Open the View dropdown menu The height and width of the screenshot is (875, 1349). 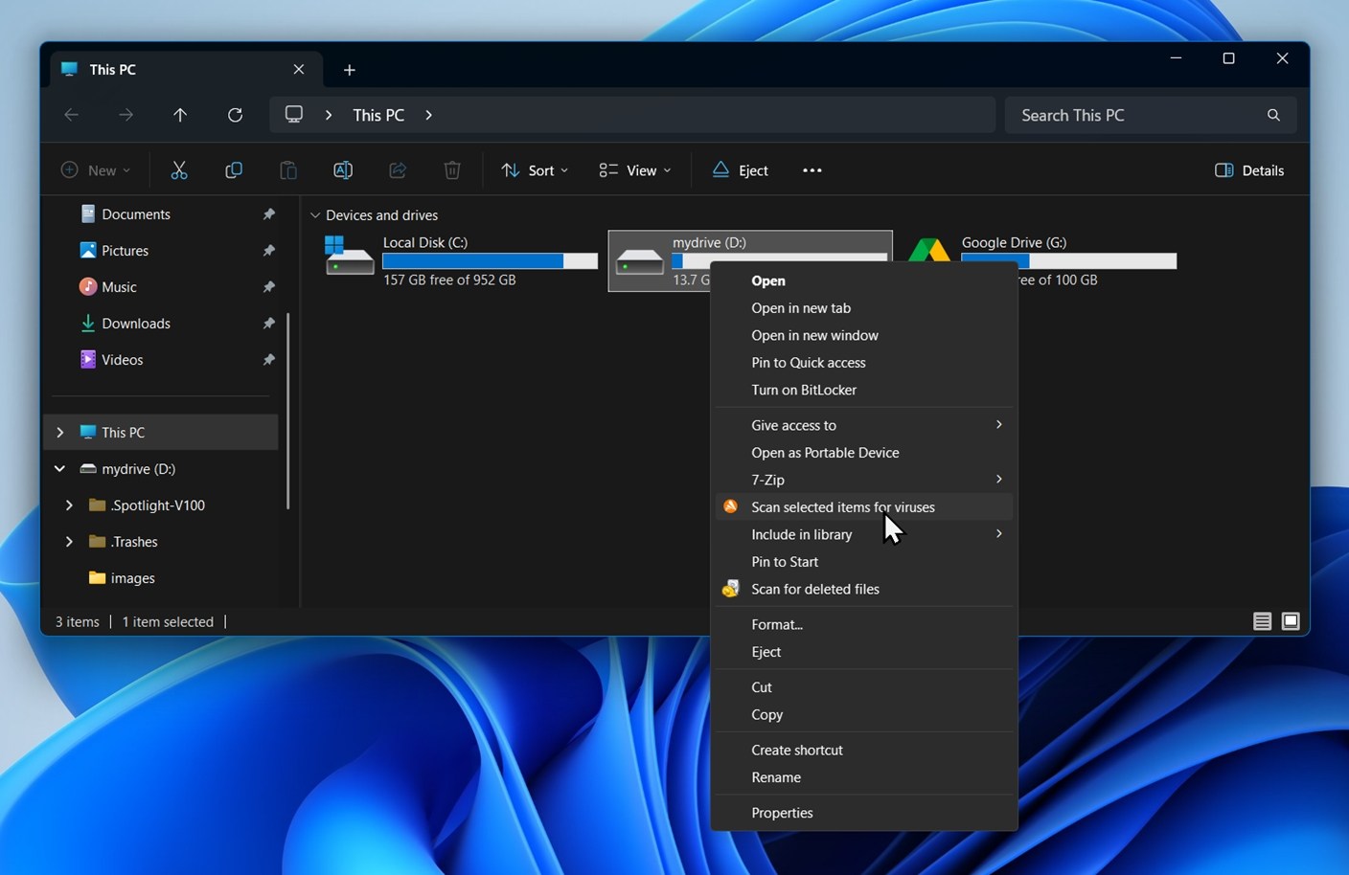click(634, 170)
